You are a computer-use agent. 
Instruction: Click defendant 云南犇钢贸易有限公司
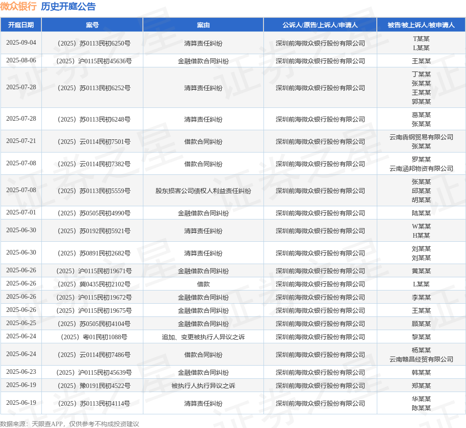coord(421,137)
